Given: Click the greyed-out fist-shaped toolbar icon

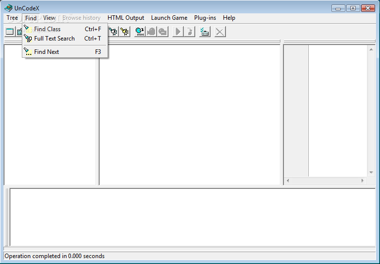Looking at the screenshot, I should point(151,32).
